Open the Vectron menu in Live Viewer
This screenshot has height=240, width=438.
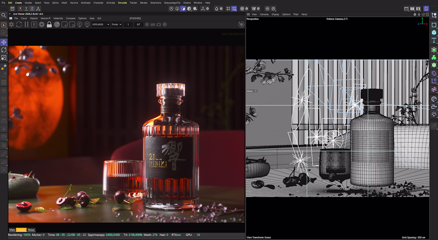(x=45, y=18)
